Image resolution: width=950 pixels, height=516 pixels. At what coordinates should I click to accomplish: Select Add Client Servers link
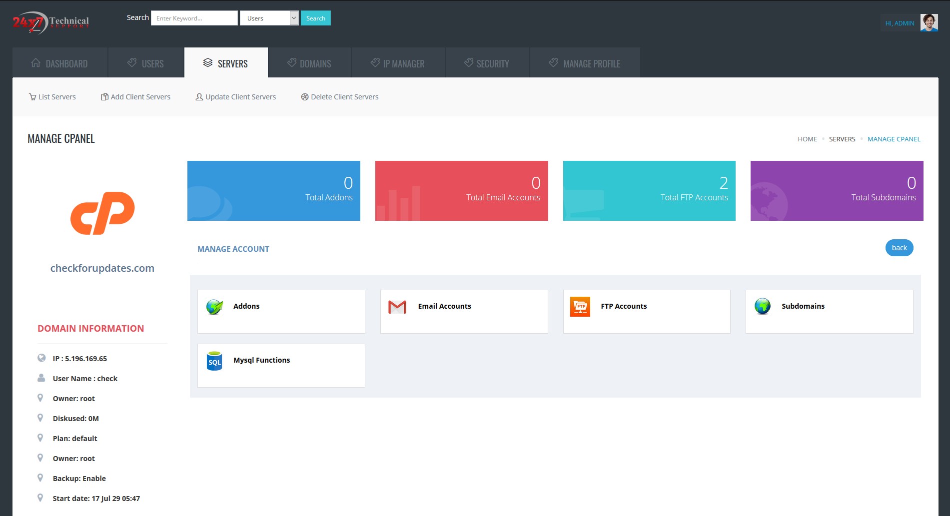(x=135, y=97)
